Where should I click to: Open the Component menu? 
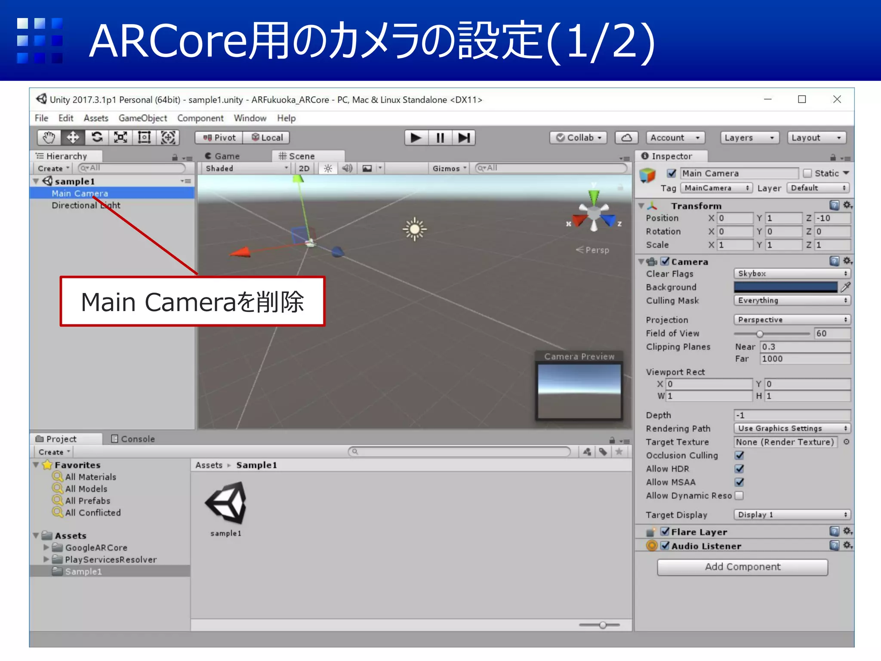(x=200, y=118)
